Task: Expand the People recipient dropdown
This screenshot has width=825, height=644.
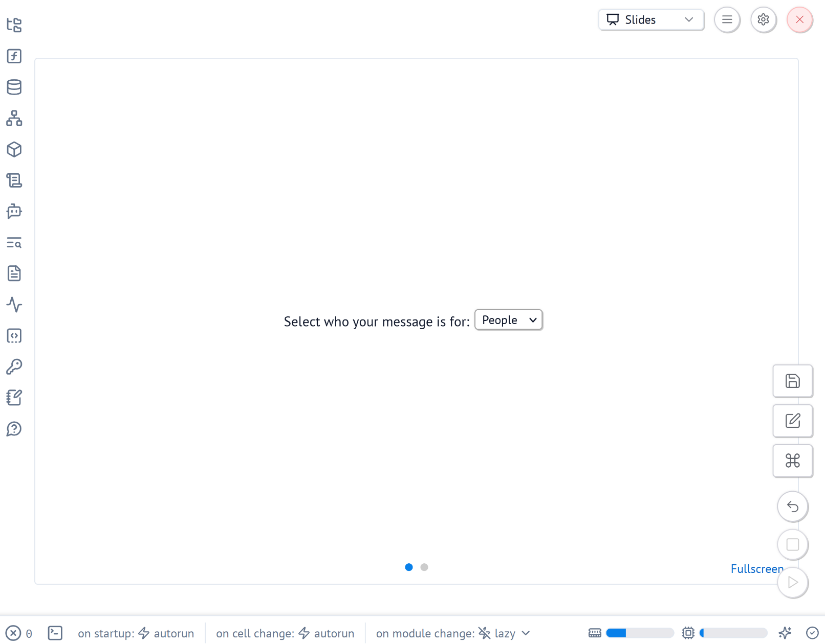Action: point(508,320)
